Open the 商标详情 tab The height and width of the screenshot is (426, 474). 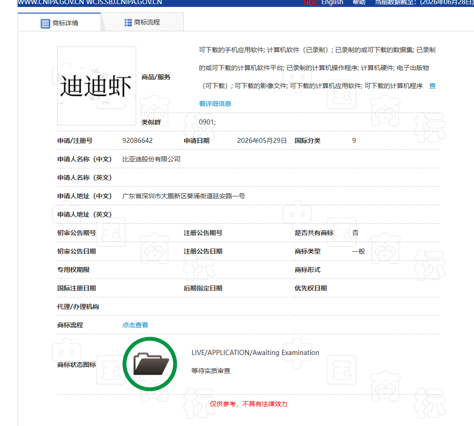pos(59,22)
